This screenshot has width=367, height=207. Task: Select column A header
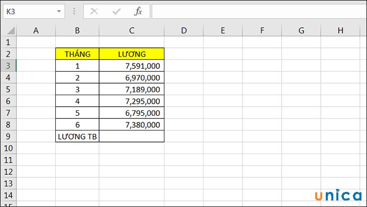click(x=36, y=31)
